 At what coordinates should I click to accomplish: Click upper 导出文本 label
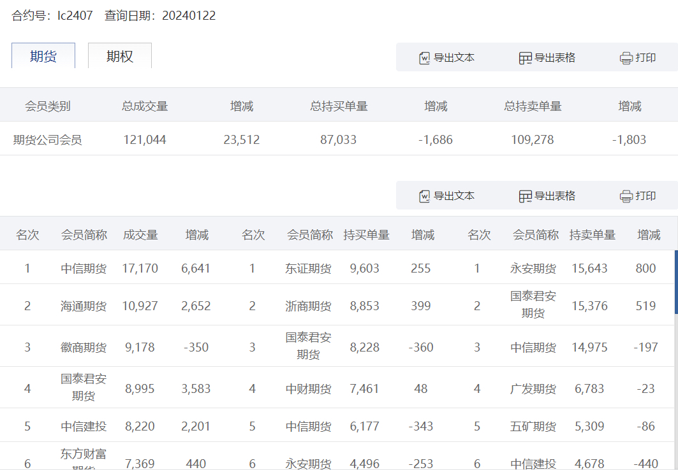click(x=454, y=58)
